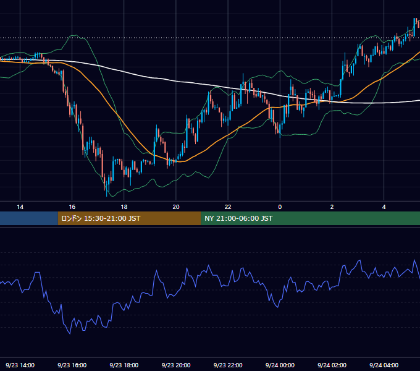
Task: Click hour label 2 on price chart axis
Action: tap(332, 207)
